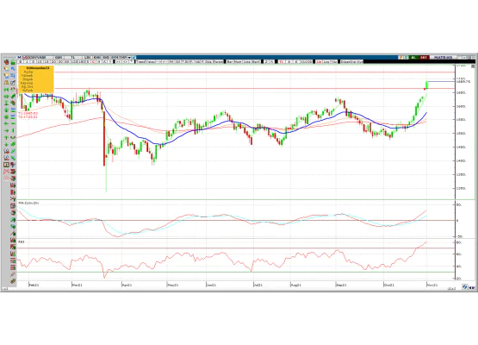Viewport: 478px width, 345px height.
Task: Set price scale to Lin
Action: [x=319, y=61]
